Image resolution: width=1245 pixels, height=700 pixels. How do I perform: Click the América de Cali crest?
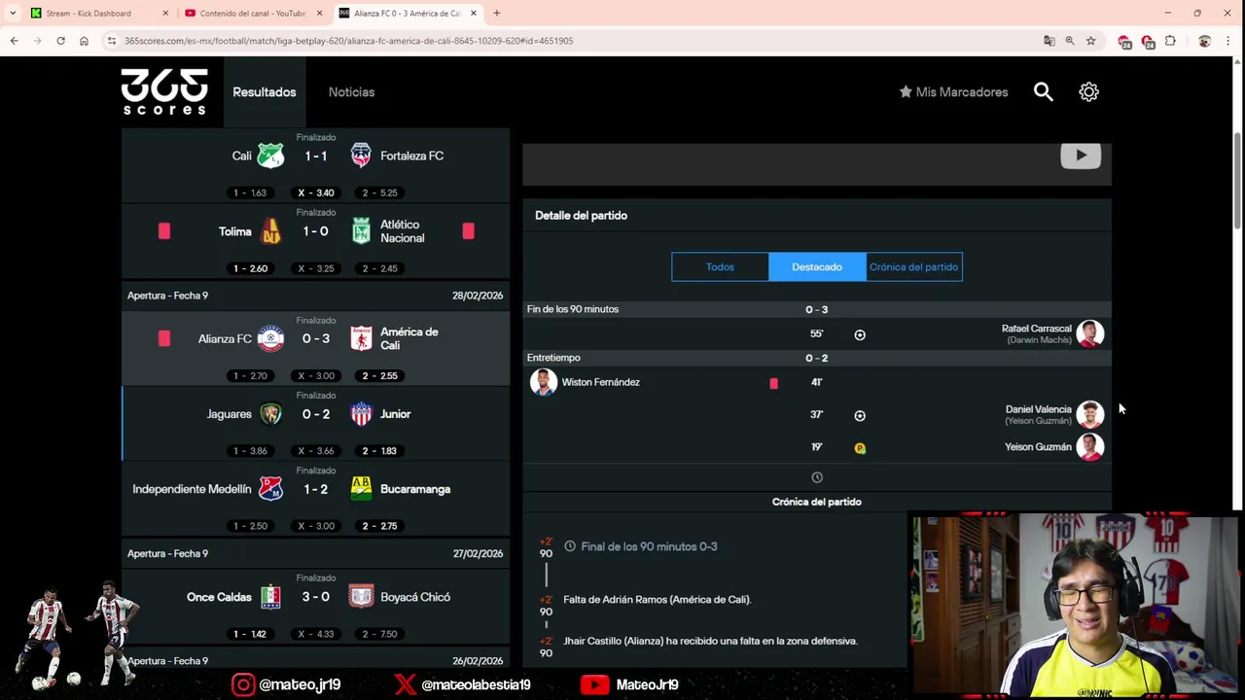(x=361, y=338)
